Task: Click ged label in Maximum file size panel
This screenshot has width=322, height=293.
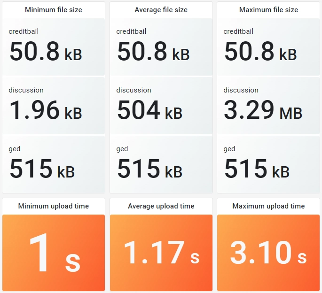Action: pyautogui.click(x=229, y=149)
